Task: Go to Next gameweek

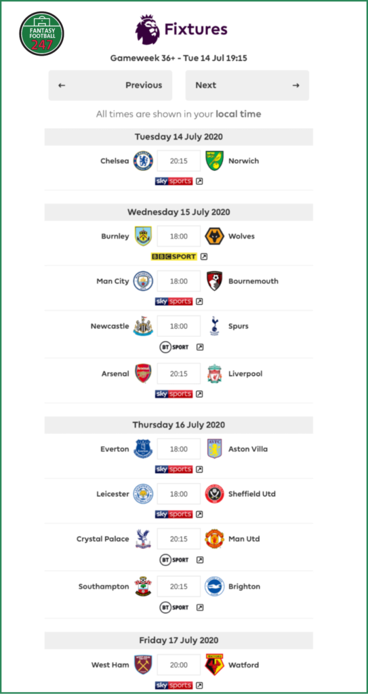Action: click(247, 85)
